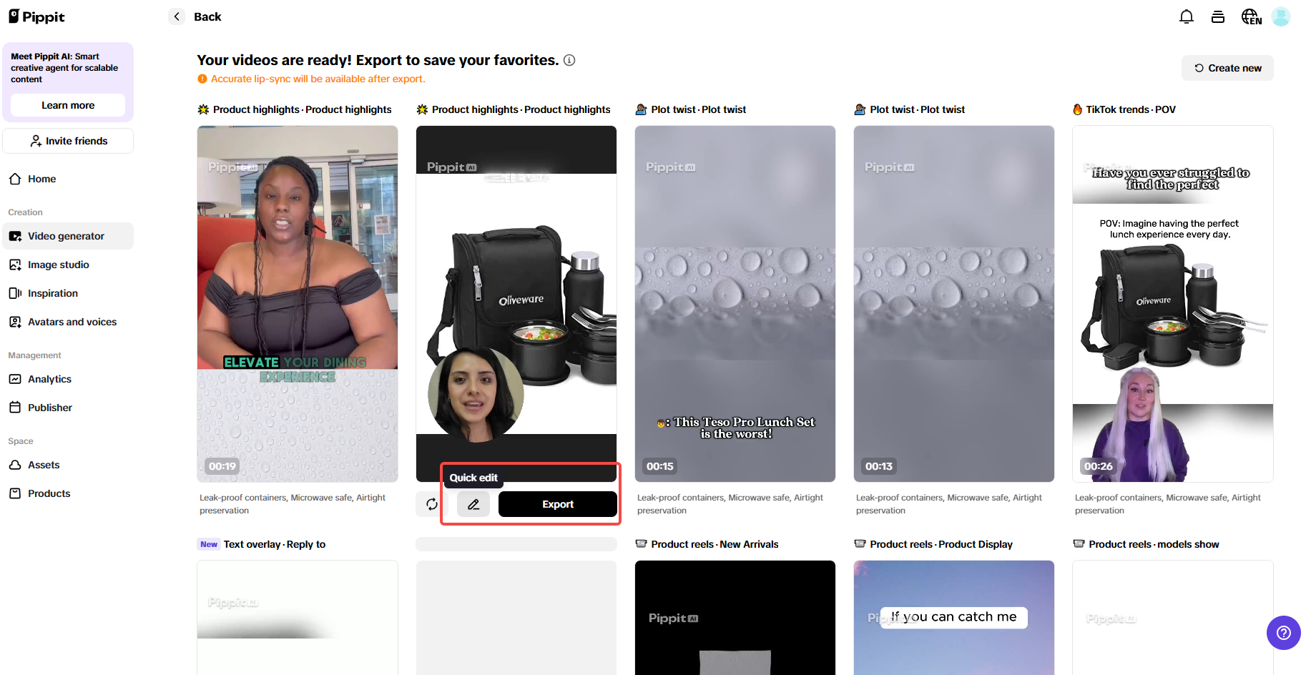Click the Image studio icon

click(15, 265)
